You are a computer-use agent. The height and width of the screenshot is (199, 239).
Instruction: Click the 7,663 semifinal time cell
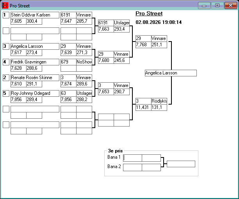click(106, 29)
